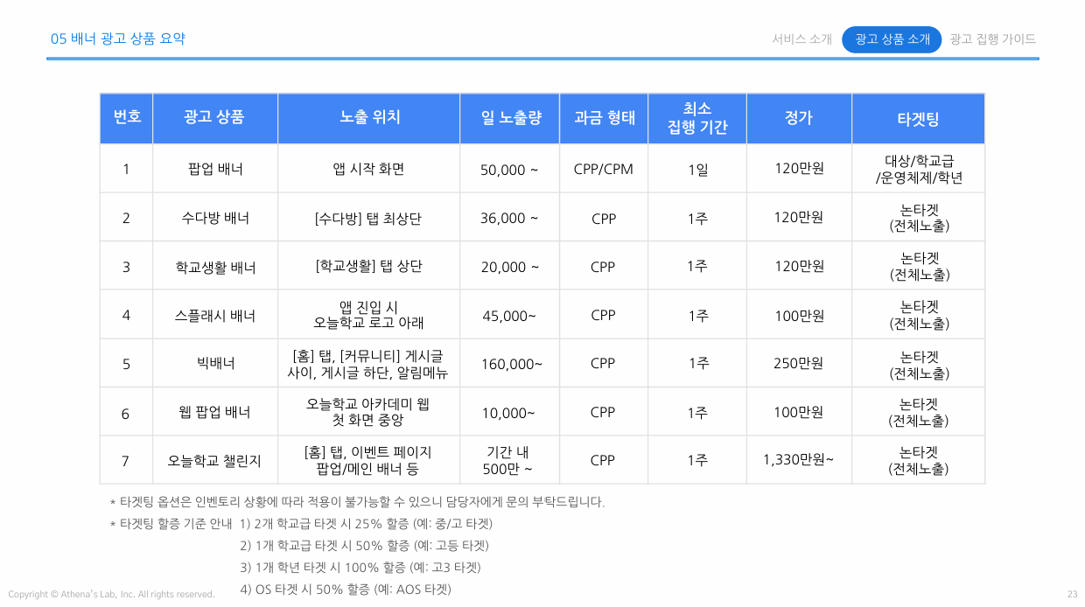The width and height of the screenshot is (1085, 607).
Task: Click the 일 노출량 column header
Action: coord(510,118)
